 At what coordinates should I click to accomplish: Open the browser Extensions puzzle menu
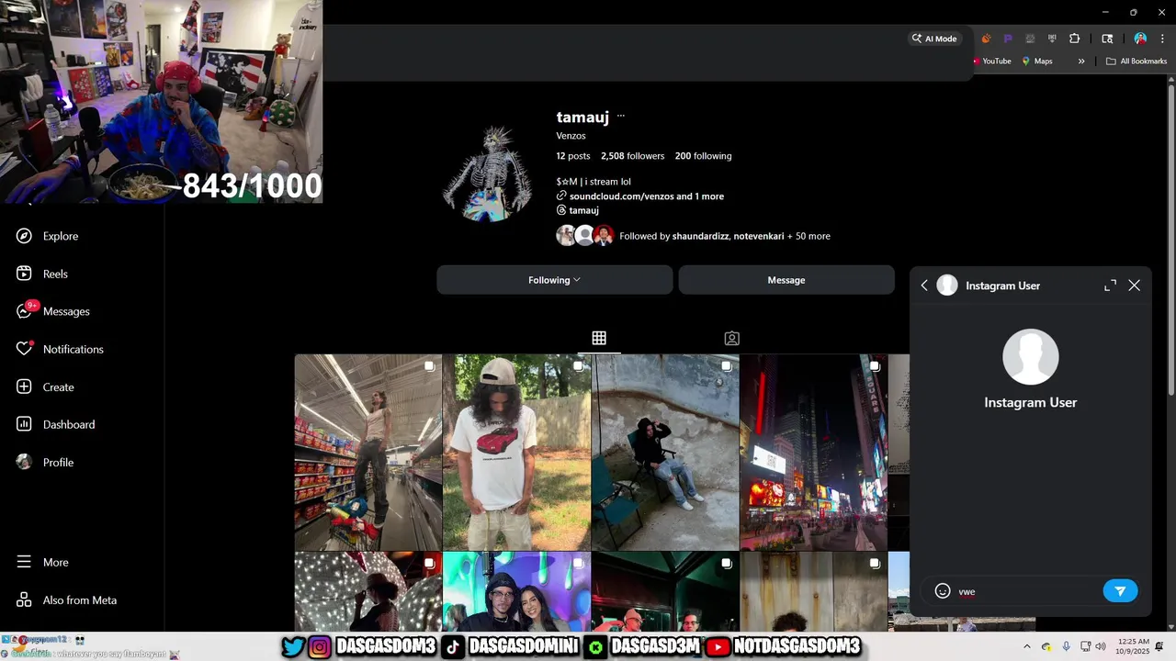pos(1074,39)
